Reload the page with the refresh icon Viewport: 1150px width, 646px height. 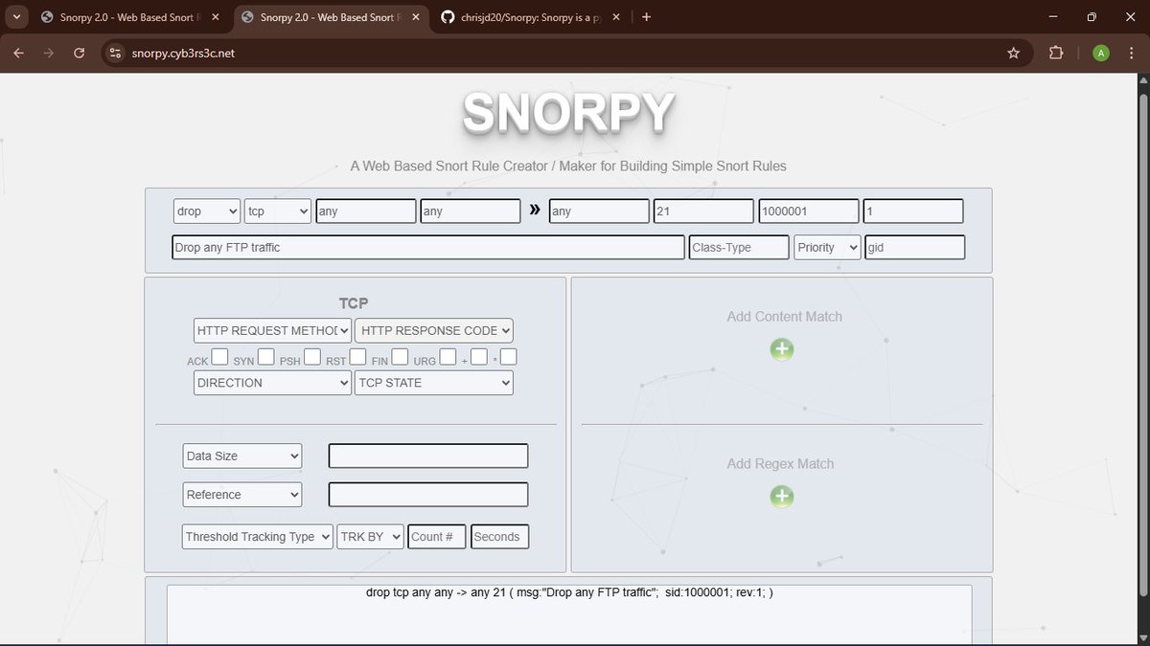click(x=80, y=53)
